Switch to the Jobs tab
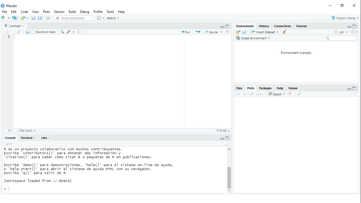This screenshot has width=361, height=203. [44, 138]
